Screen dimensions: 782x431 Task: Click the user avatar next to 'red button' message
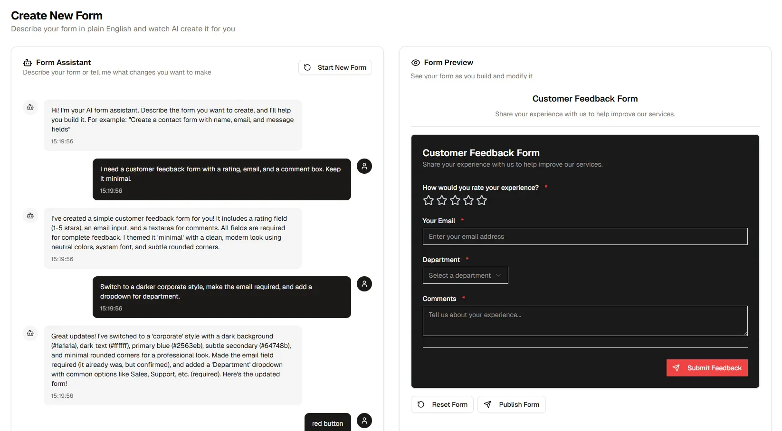click(364, 421)
